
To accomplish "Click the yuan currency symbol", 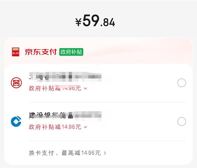I will click(79, 22).
